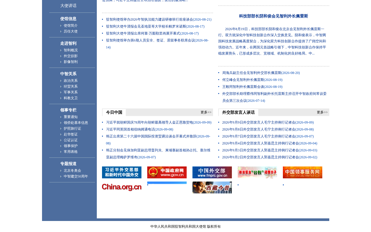Image resolution: width=371 pixels, height=232 pixels.
Task: Open the 习近平外交思想 banner image
Action: pos(122,172)
